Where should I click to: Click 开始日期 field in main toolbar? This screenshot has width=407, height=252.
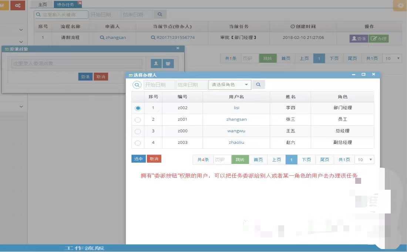(x=104, y=14)
